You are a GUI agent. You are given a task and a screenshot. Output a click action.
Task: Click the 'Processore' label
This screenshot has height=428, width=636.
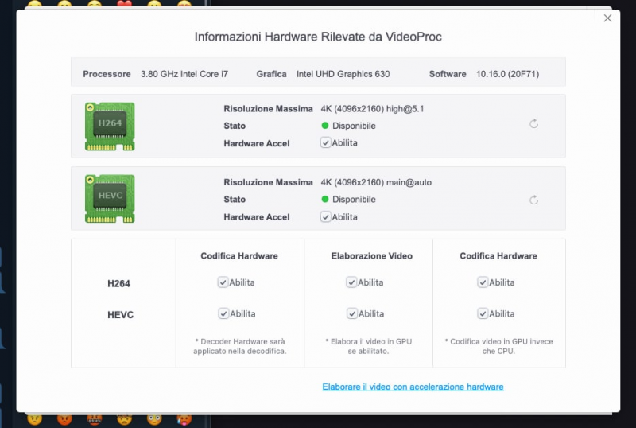[107, 74]
